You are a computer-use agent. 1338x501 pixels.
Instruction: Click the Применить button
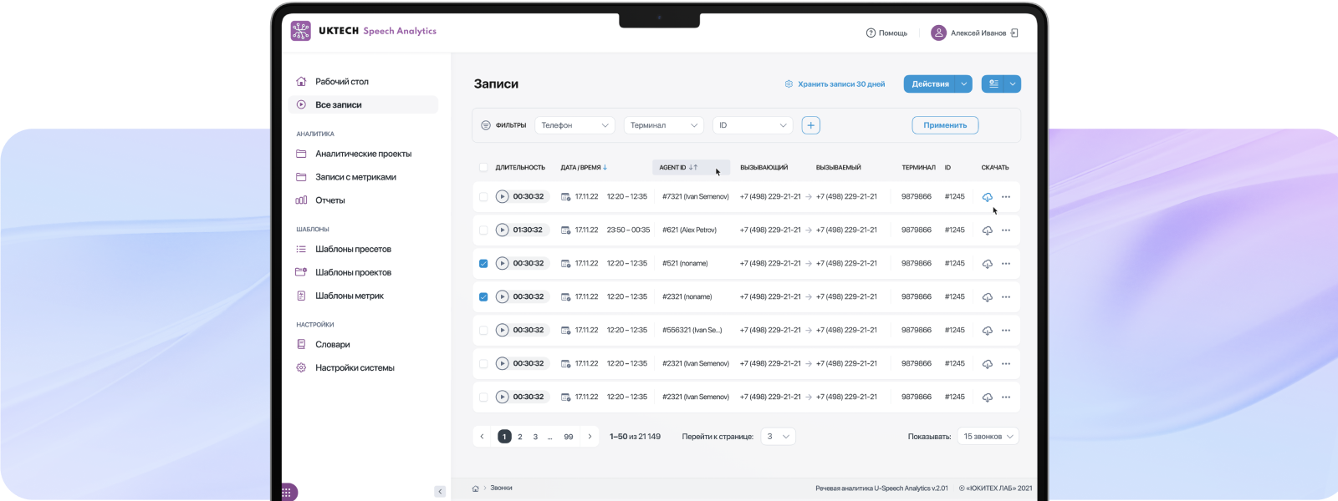945,125
